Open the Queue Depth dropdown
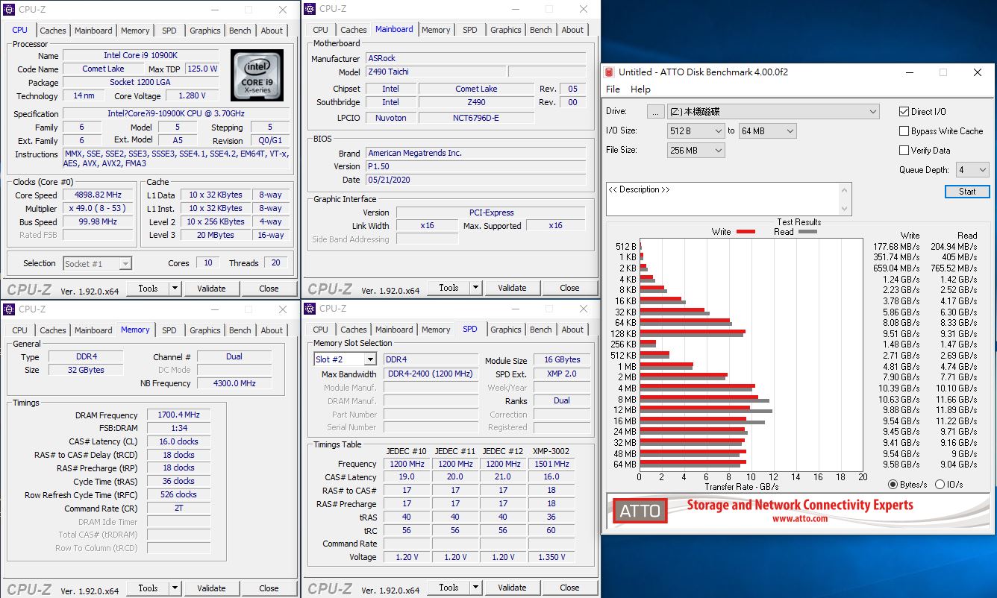This screenshot has width=997, height=598. pos(972,170)
